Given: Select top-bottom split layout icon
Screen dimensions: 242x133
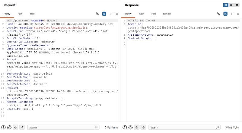Looking at the screenshot, I should pos(231,5).
